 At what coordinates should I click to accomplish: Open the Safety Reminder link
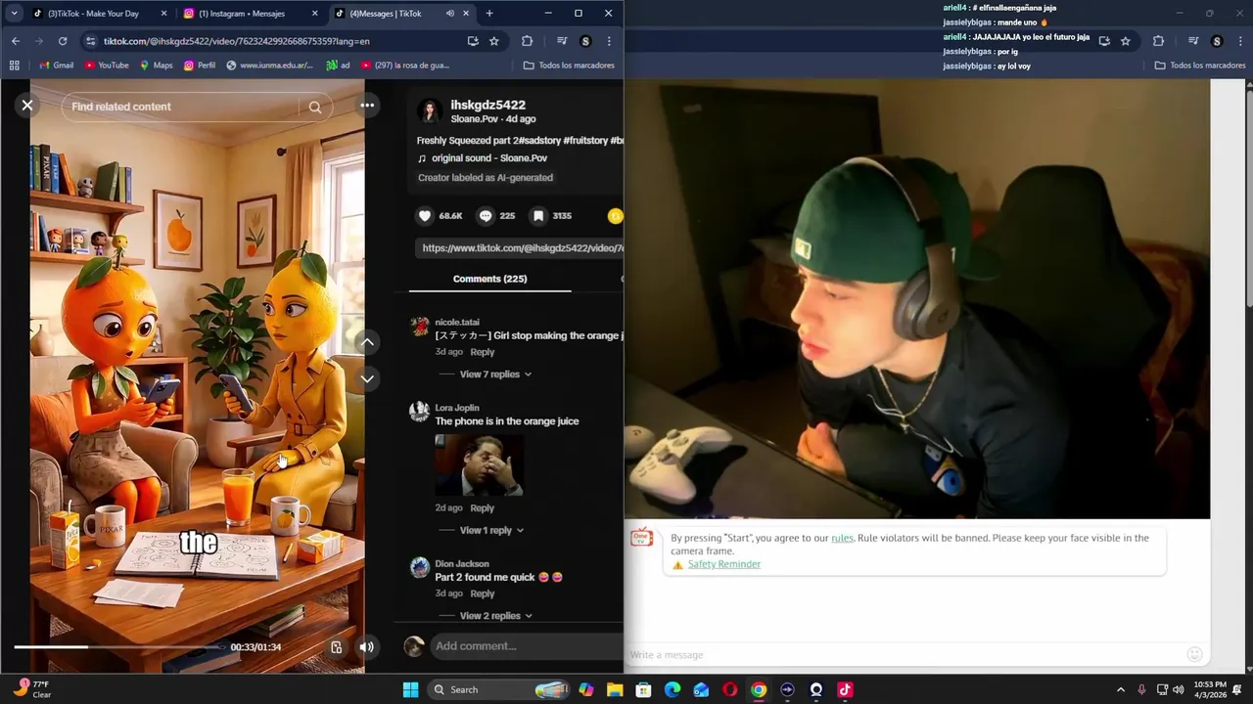pyautogui.click(x=723, y=564)
